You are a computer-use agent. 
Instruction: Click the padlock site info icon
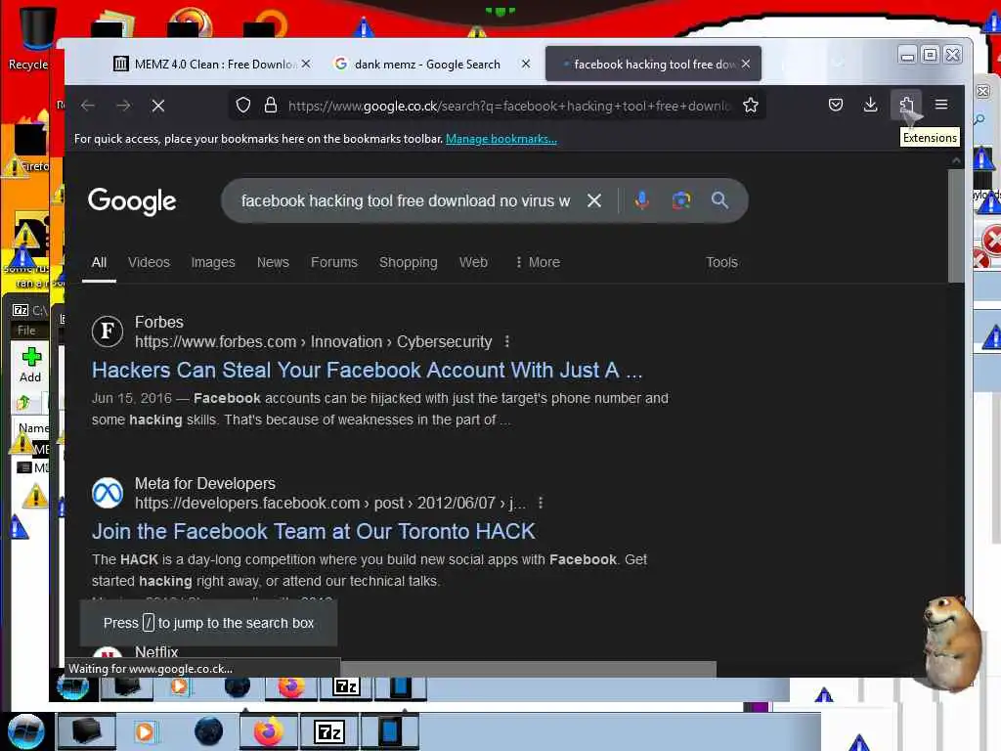pyautogui.click(x=271, y=106)
